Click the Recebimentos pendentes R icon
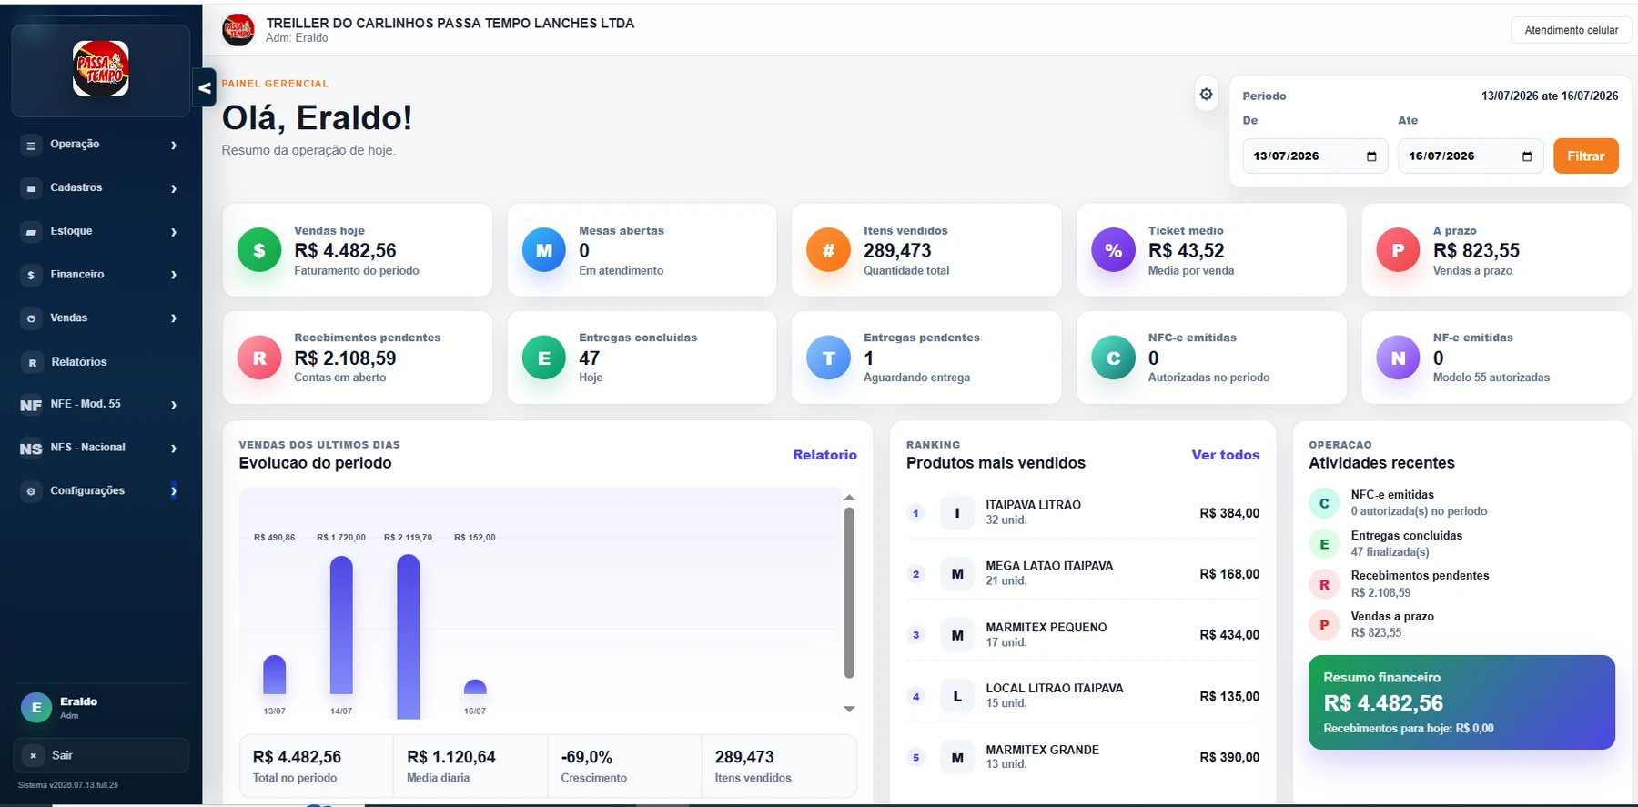Viewport: 1638px width, 807px height. click(x=259, y=358)
